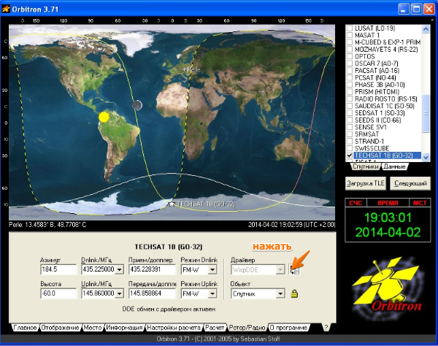
Task: Switch to the Настройки расчета tab
Action: 174,328
